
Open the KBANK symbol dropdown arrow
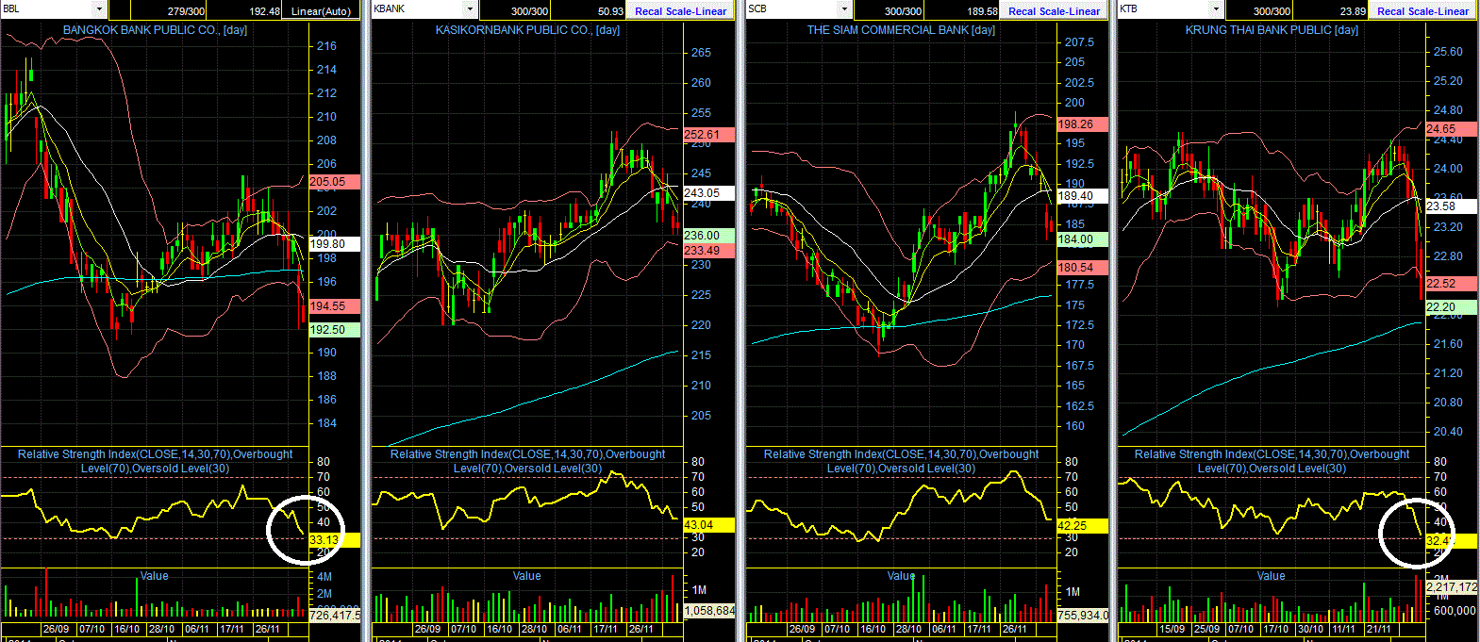472,9
